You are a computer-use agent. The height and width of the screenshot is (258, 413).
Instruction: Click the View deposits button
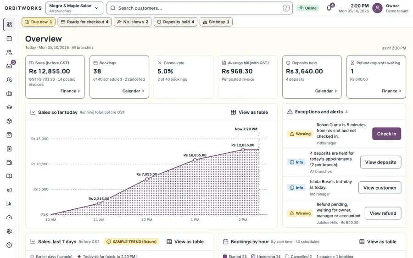click(380, 163)
